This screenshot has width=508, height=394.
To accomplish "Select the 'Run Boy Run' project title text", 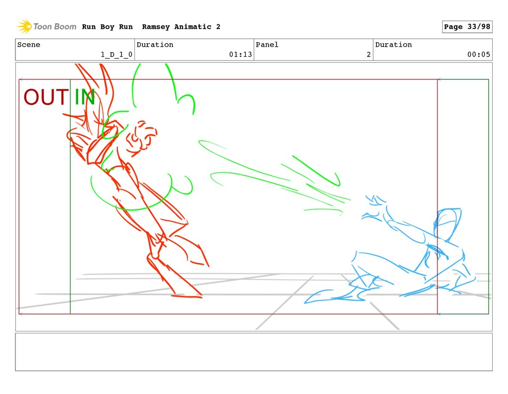I will 107,27.
